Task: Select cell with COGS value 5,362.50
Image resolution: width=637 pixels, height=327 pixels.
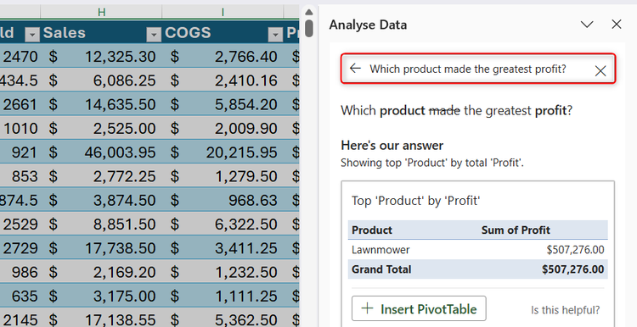Action: (223, 318)
